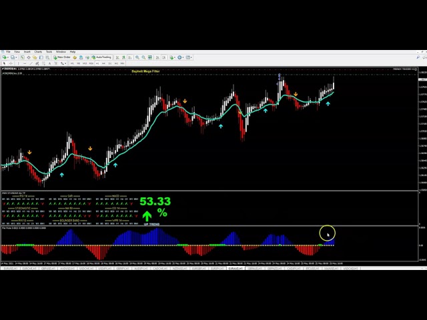Image resolution: width=427 pixels, height=320 pixels.
Task: Open the MetaEditor icon beside New Order
Action: coord(75,57)
